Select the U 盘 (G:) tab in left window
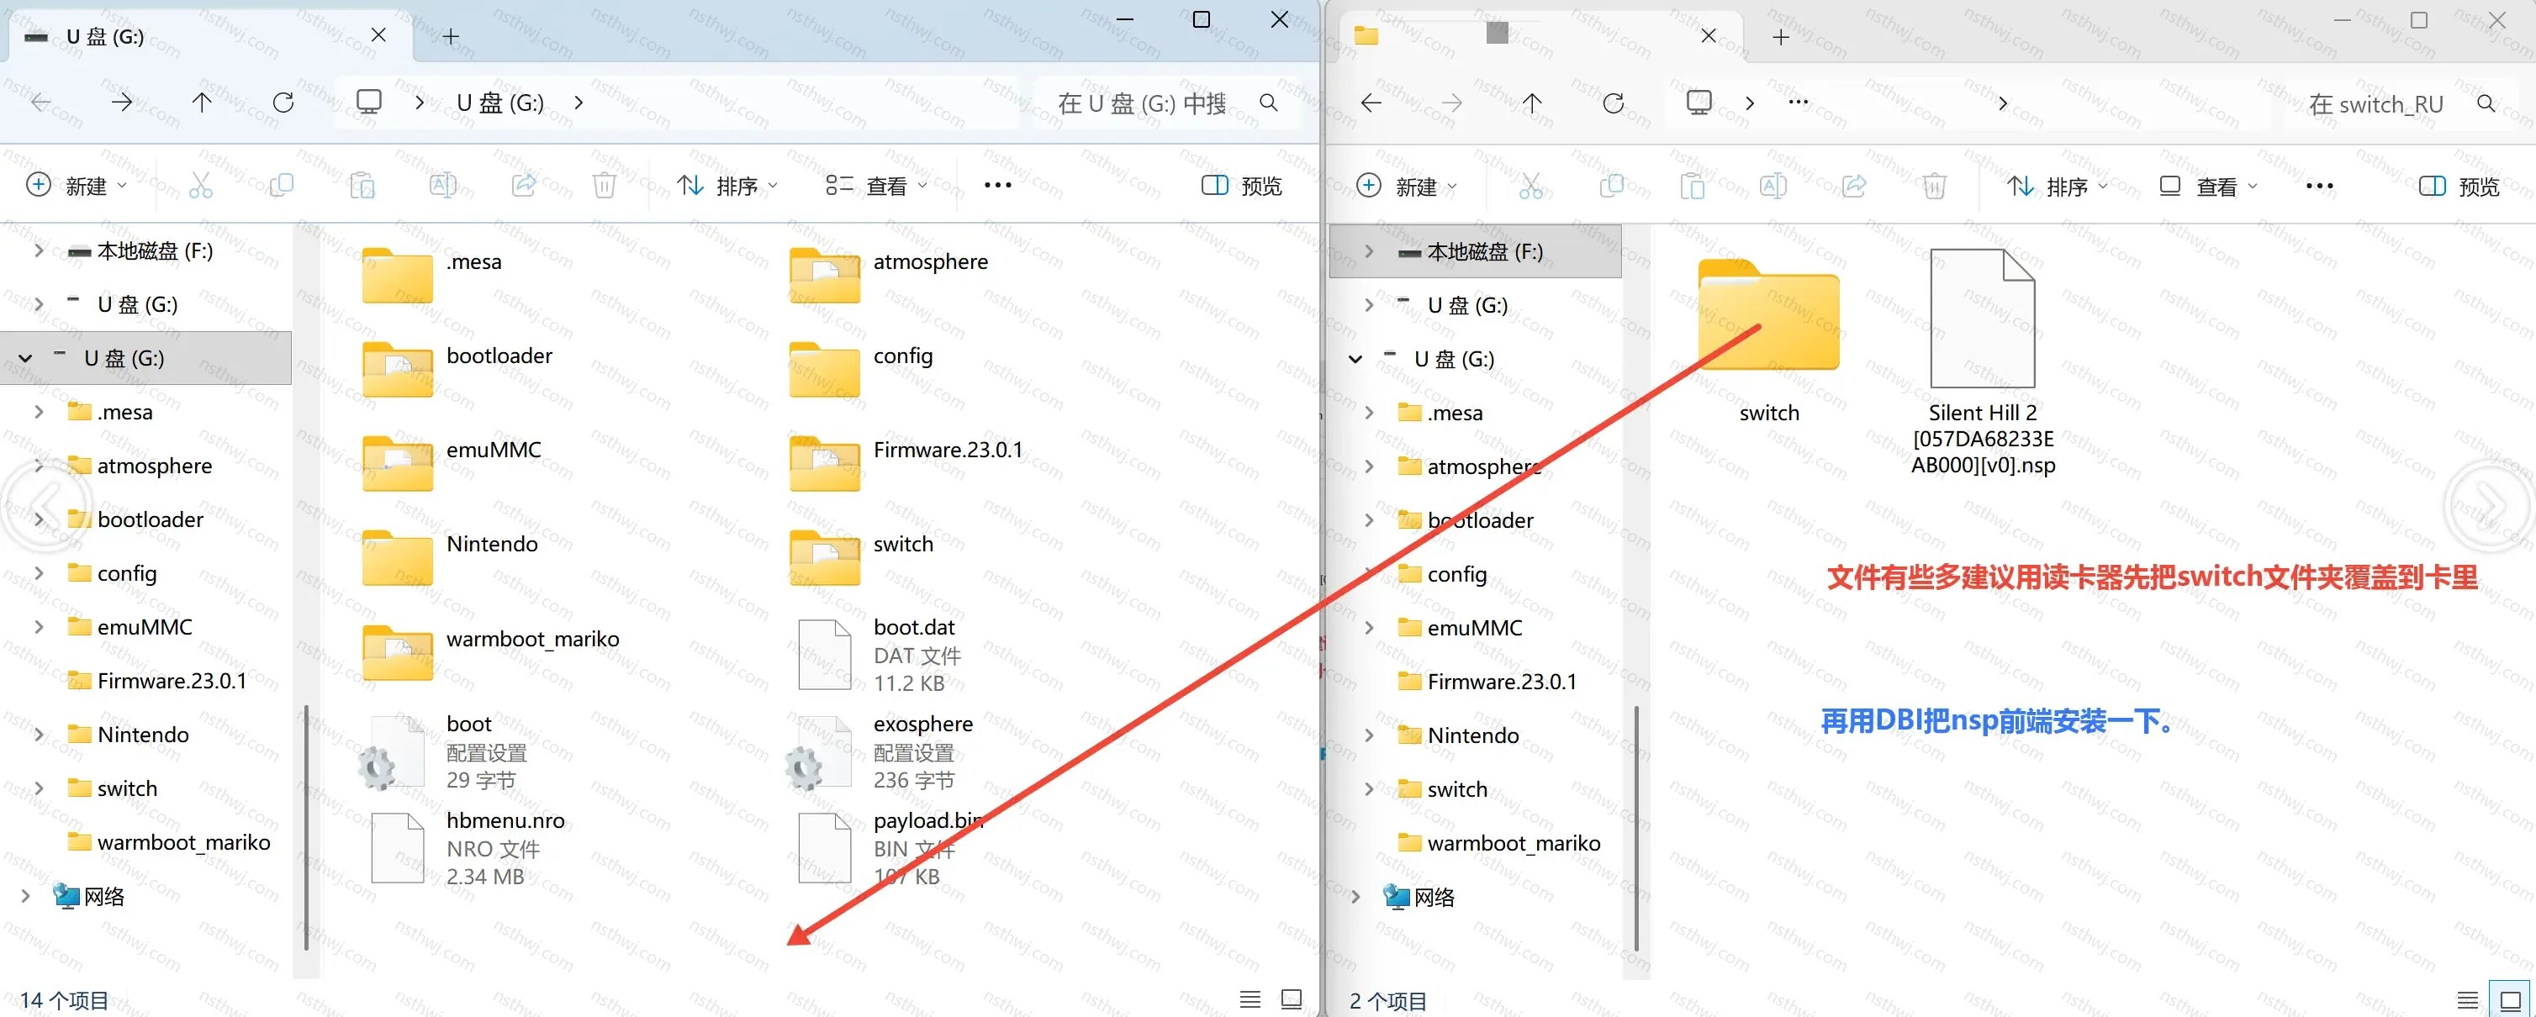Screen dimensions: 2536x1017 (207, 36)
